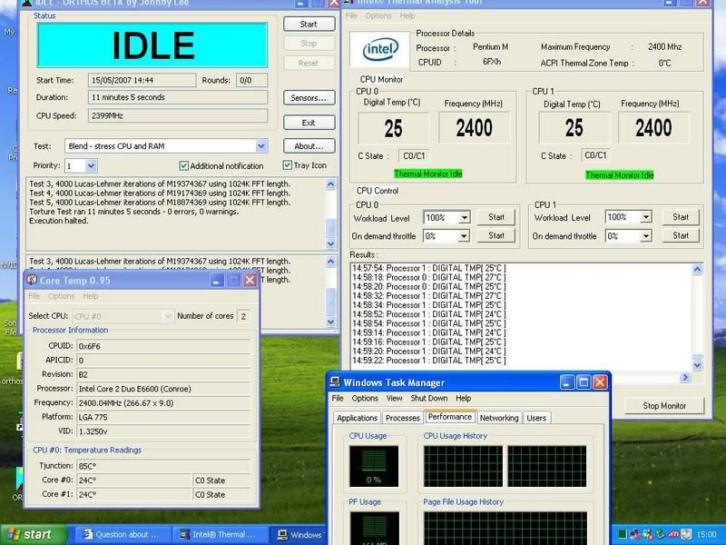Click the ATI tray icon
The image size is (726, 545).
673,535
